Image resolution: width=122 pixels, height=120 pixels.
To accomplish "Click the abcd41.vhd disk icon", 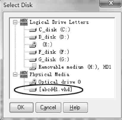I will [33, 90].
